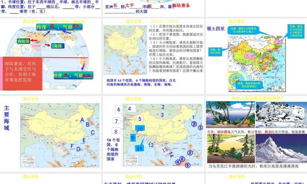Open the 主要海域 slide thumbnail
Image resolution: width=307 pixels, height=184 pixels.
coord(51,134)
